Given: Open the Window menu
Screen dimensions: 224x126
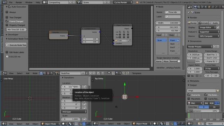Looking at the screenshot, I should click(29, 2).
